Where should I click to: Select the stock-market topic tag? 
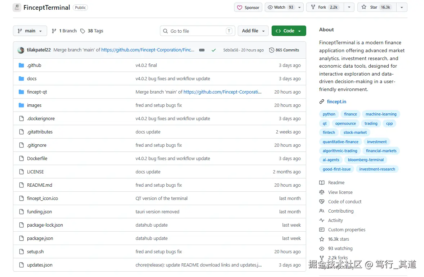pyautogui.click(x=355, y=132)
